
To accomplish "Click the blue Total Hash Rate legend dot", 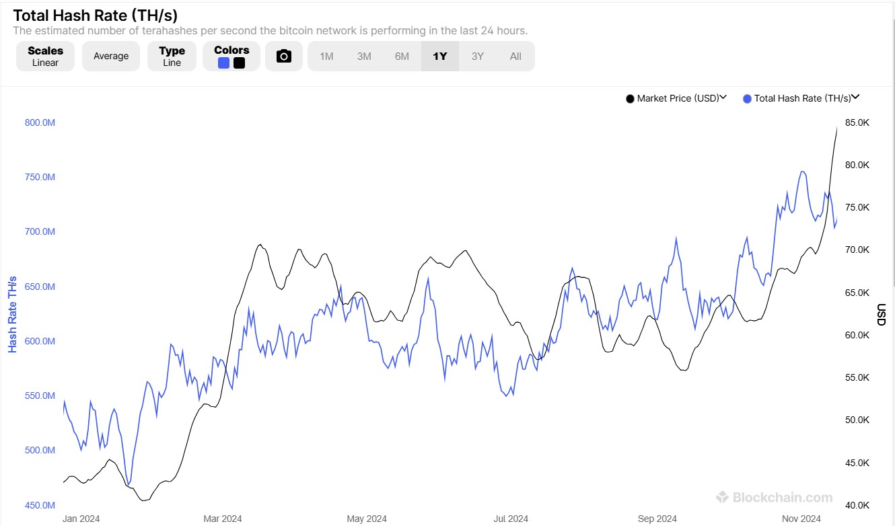I will coord(747,99).
